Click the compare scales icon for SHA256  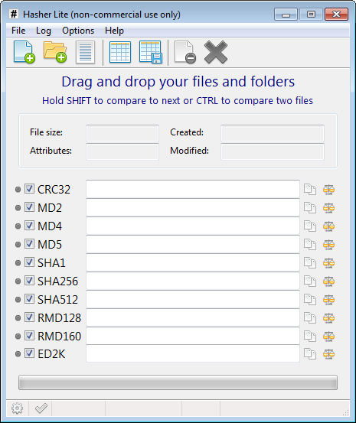pyautogui.click(x=328, y=281)
